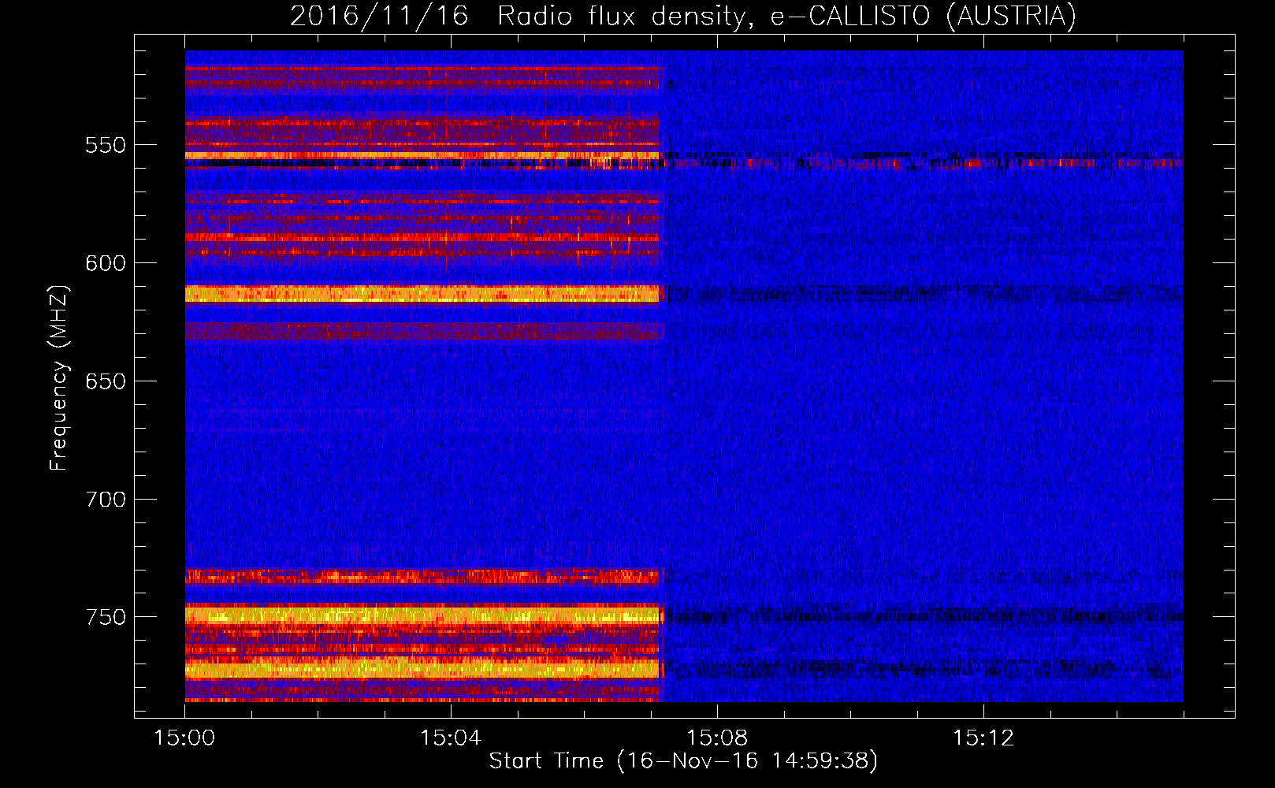Click the 750 frequency axis label

(106, 618)
